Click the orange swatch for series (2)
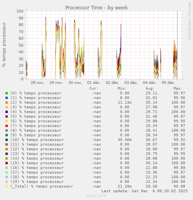This screenshot has height=200, width=193. coord(7,103)
